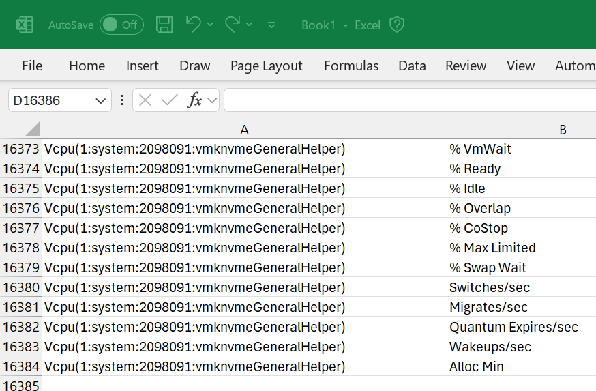Image resolution: width=596 pixels, height=391 pixels.
Task: Save the workbook with floppy disk icon
Action: [164, 25]
